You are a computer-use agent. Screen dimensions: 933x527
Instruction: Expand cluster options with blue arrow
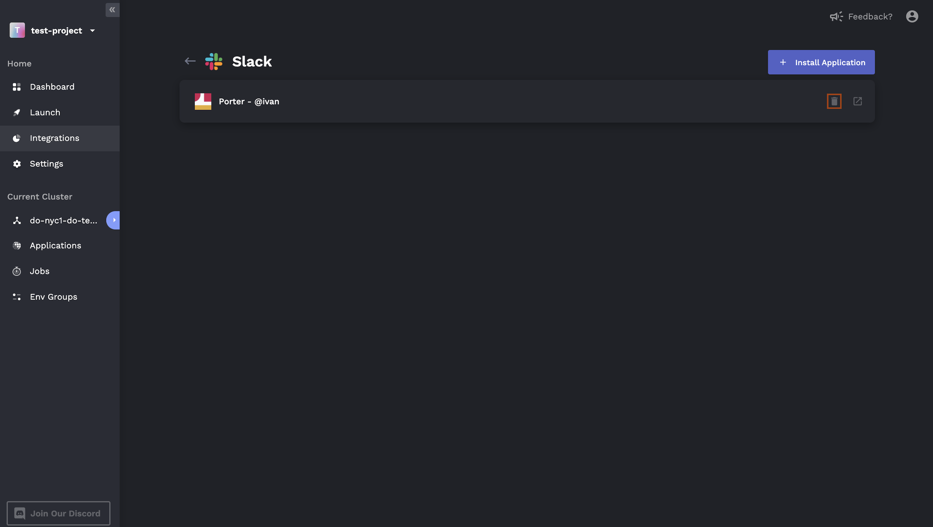point(113,220)
